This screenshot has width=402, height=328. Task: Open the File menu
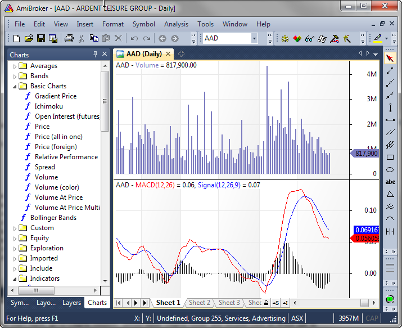pyautogui.click(x=20, y=24)
